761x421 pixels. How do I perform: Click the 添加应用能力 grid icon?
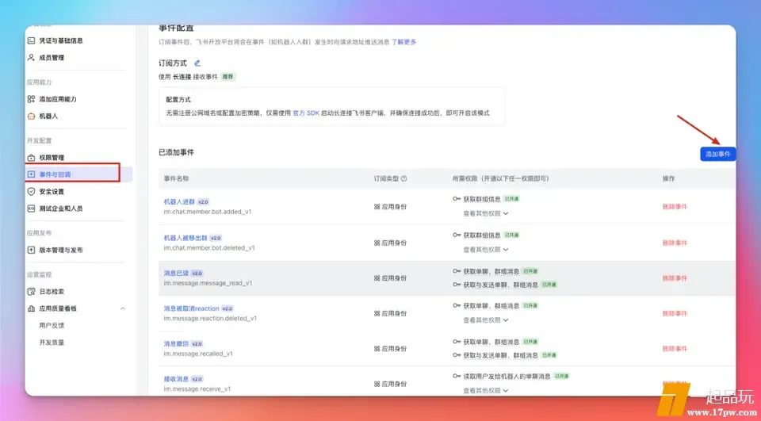coord(31,99)
